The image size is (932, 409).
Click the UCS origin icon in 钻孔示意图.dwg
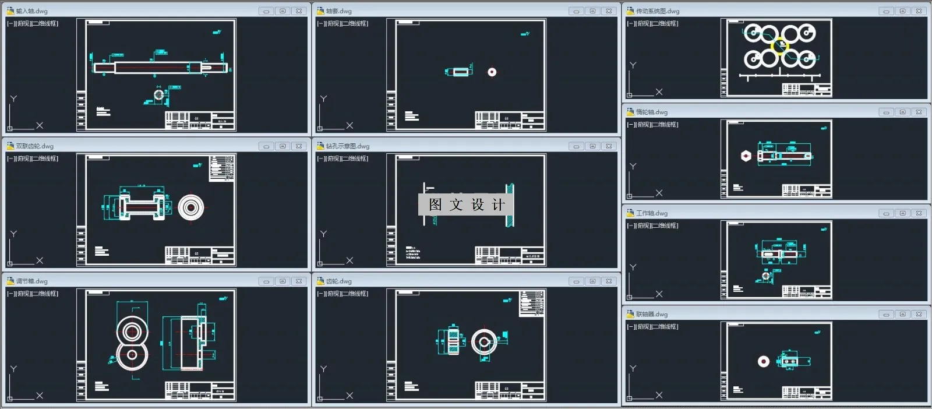point(320,263)
